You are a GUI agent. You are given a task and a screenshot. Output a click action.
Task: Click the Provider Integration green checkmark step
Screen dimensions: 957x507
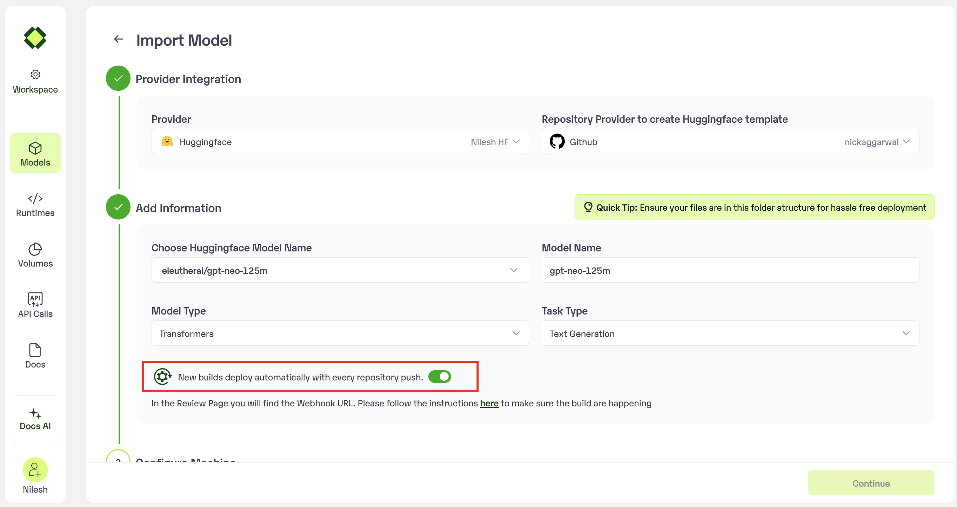118,79
